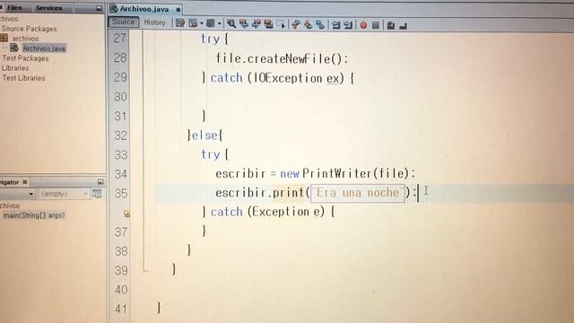This screenshot has height=323, width=574.
Task: Click the Archivoo.java tab file icon
Action: 114,8
